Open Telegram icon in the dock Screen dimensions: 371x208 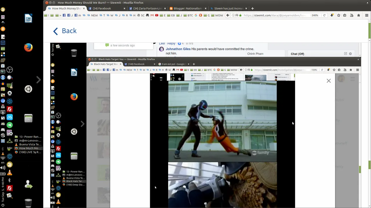click(10, 125)
